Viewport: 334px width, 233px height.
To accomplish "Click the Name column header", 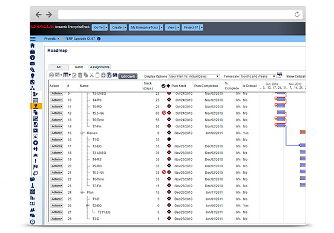I will (84, 86).
